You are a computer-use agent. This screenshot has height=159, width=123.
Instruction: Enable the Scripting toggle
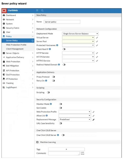point(48,93)
